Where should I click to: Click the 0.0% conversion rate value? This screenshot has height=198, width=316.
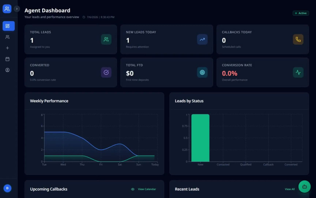point(229,73)
